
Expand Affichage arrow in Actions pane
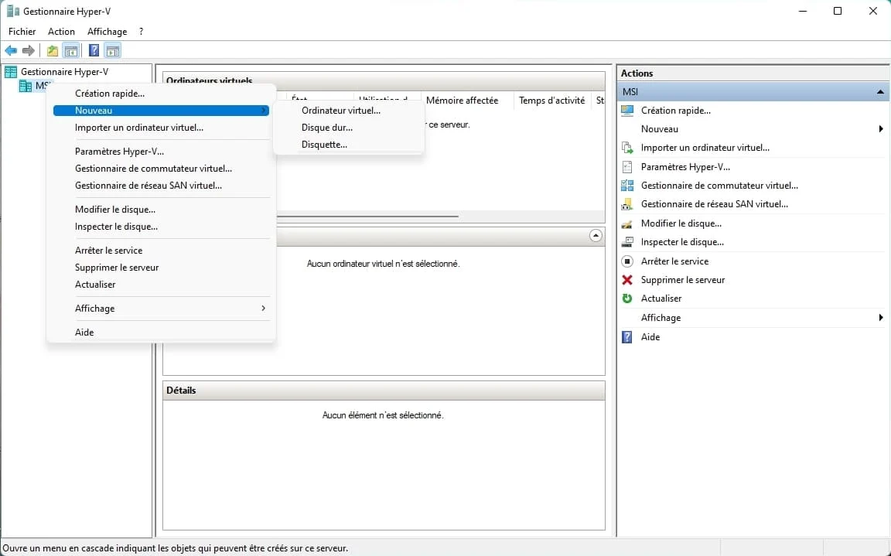click(x=881, y=318)
